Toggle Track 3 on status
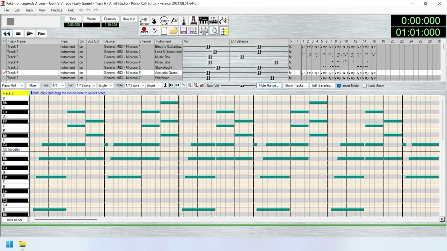Viewport: 447px width, 251px height. (x=82, y=57)
